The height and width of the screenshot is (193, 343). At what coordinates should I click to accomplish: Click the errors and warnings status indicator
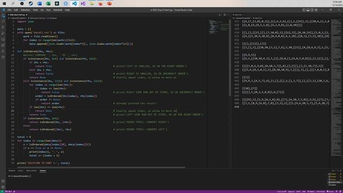coord(9,191)
